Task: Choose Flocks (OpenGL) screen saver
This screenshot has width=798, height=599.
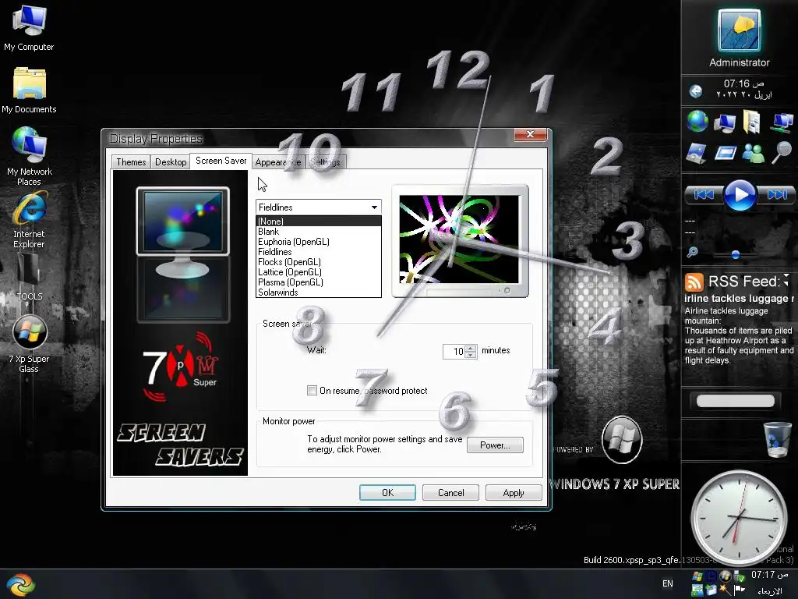Action: 319,262
